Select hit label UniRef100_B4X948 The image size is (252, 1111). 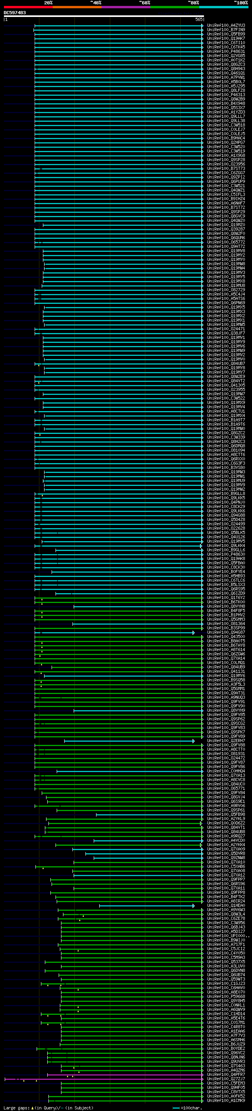tap(226, 104)
